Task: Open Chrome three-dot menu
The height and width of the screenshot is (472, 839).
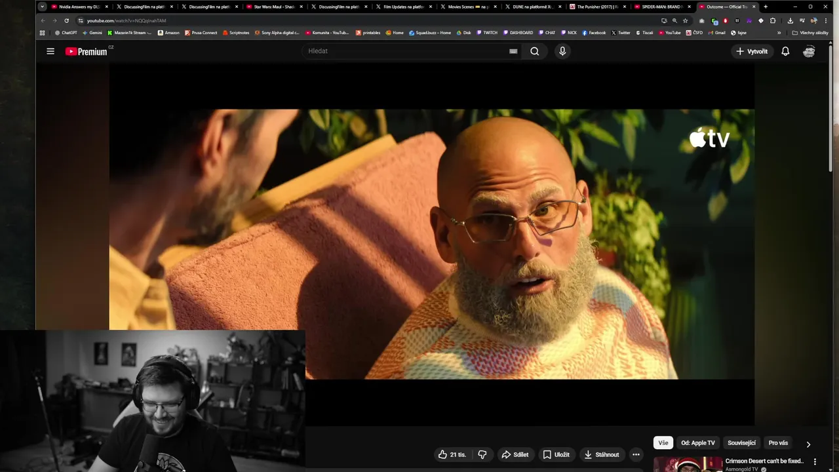Action: pos(826,20)
